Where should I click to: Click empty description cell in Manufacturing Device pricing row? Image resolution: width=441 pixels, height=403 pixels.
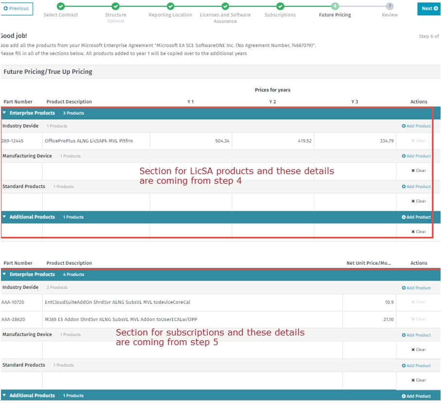point(96,171)
